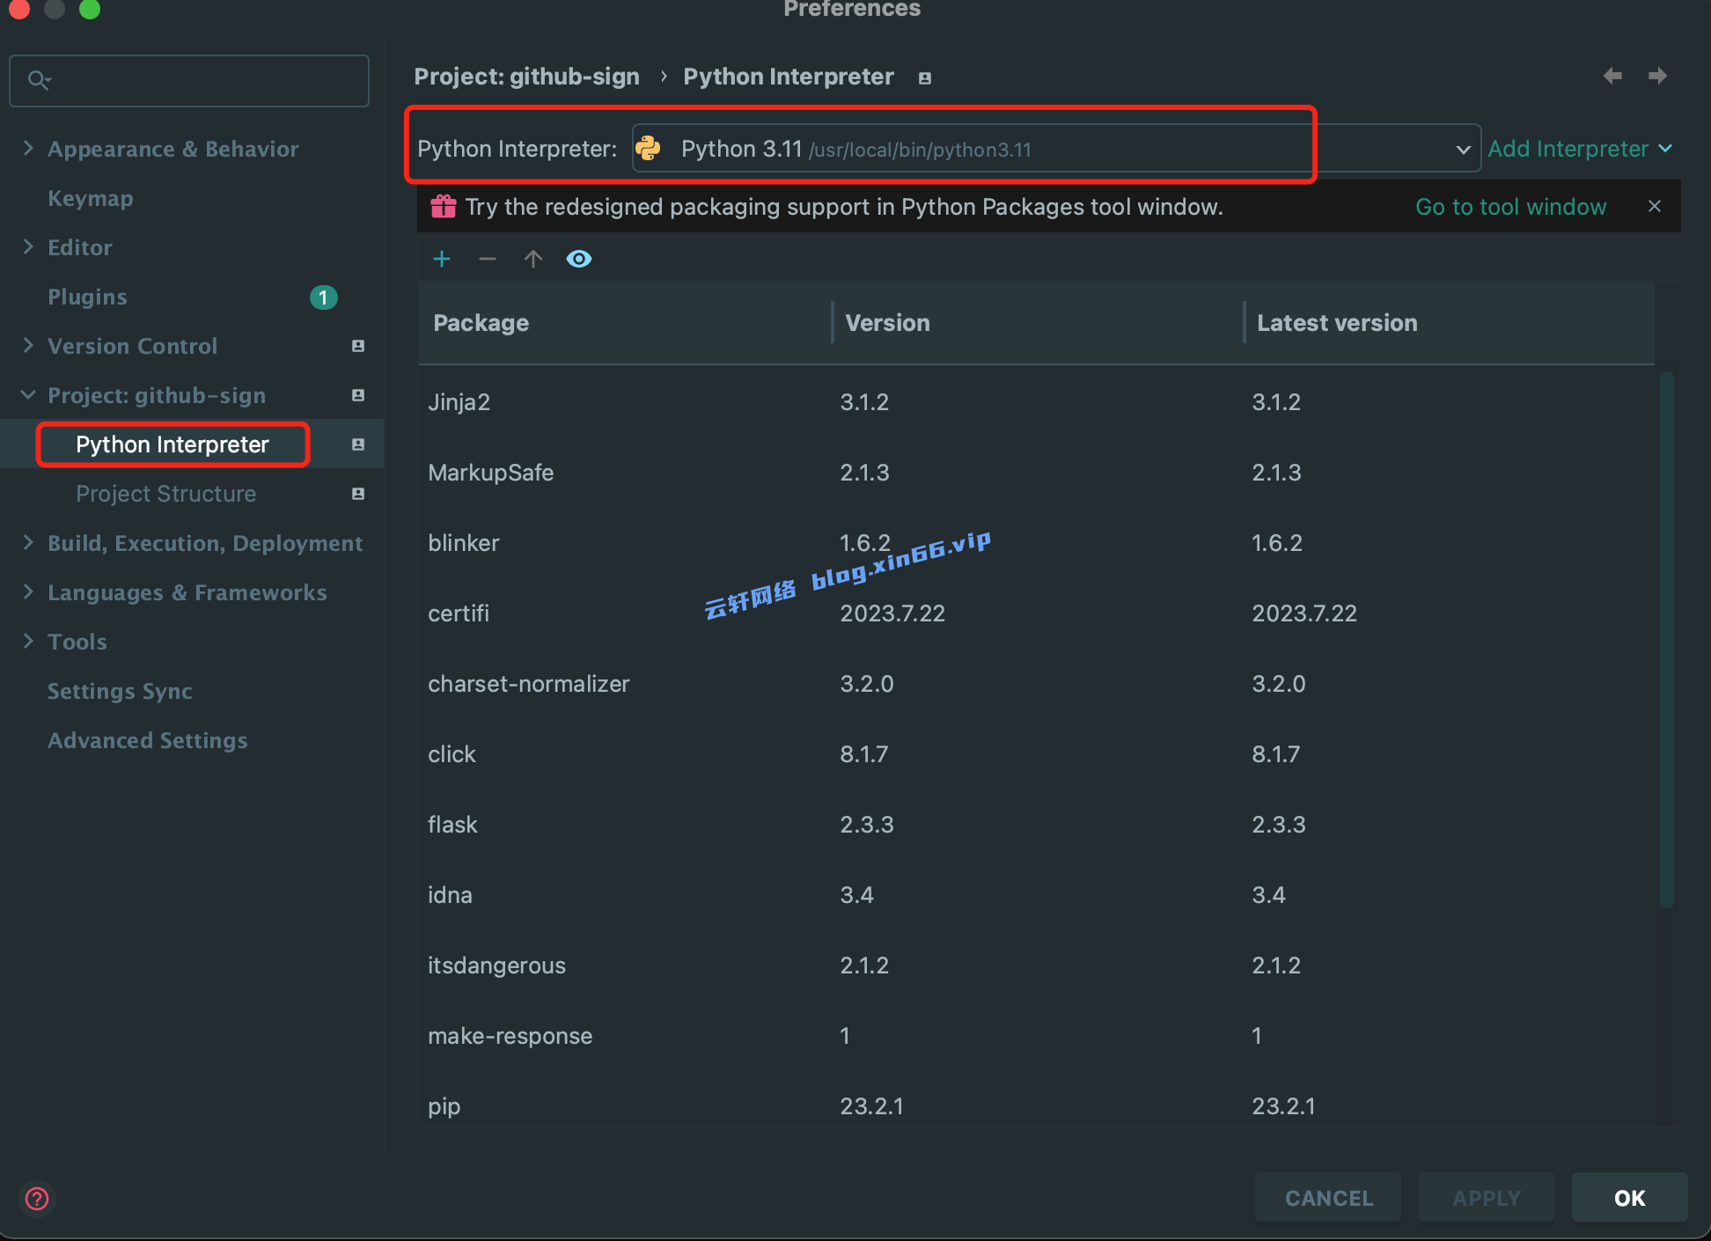This screenshot has height=1241, width=1711.
Task: Select the blinker package row
Action: [x=1036, y=543]
